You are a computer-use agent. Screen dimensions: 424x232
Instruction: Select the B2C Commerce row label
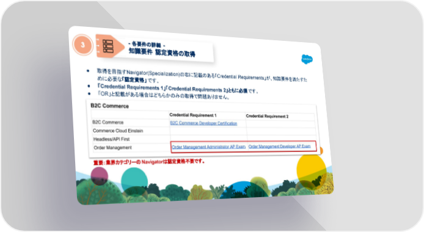pos(108,122)
